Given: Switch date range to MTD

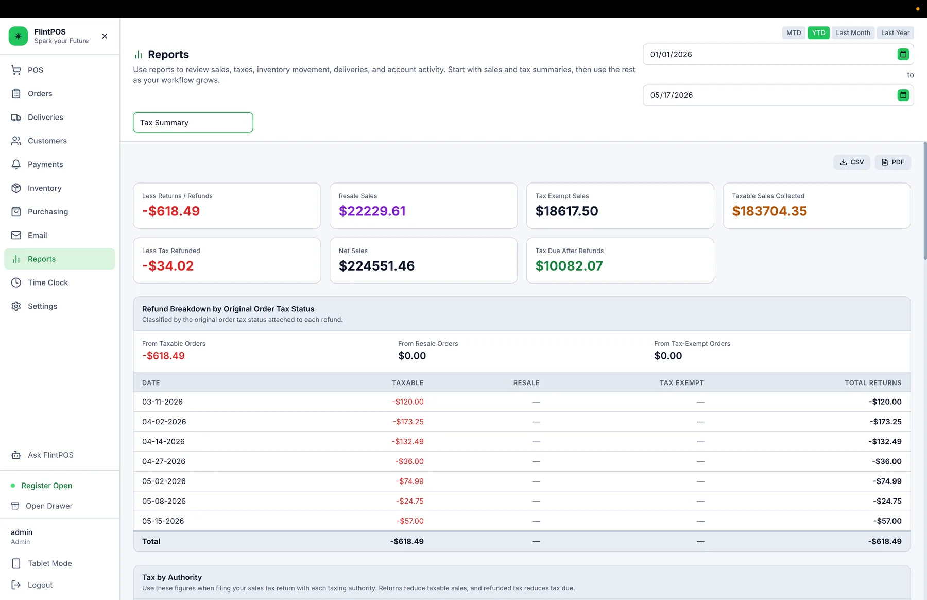Looking at the screenshot, I should pyautogui.click(x=794, y=33).
